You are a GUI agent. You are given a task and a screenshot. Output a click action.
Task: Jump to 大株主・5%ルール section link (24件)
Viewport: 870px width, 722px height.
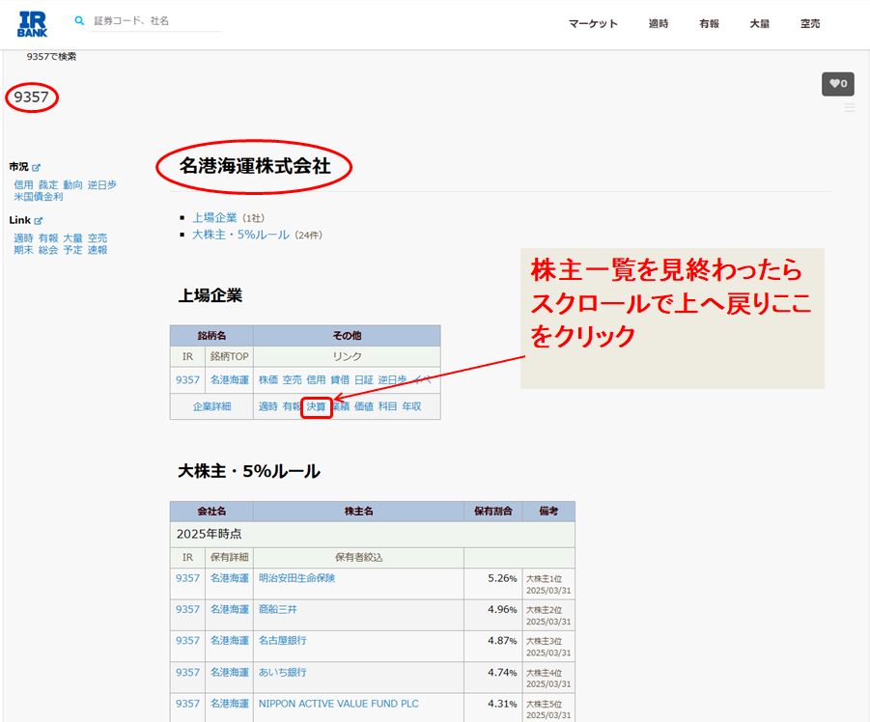tap(240, 235)
